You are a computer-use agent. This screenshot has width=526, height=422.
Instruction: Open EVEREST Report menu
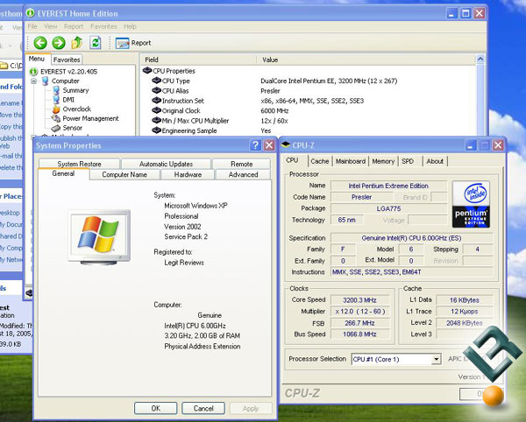tap(74, 26)
